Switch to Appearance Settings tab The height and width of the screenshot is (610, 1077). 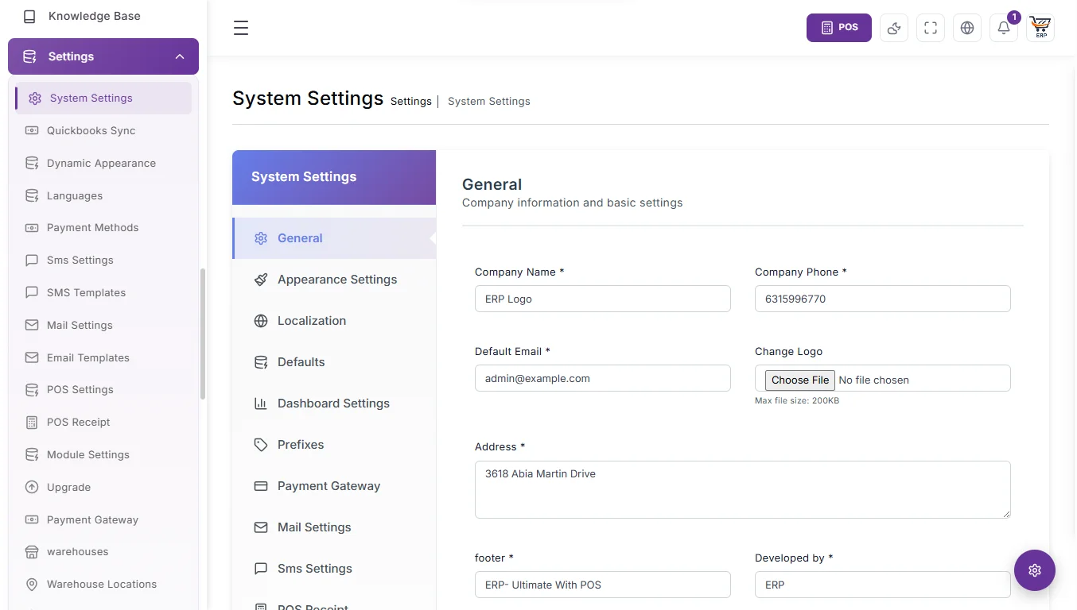pos(334,280)
